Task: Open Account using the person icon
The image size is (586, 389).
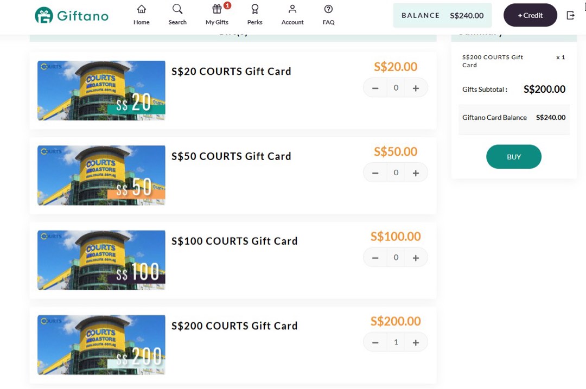Action: (292, 9)
